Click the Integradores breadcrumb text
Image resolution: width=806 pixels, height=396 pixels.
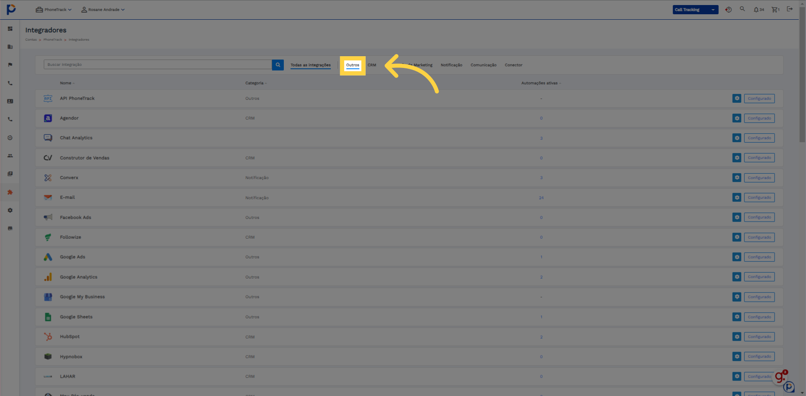(79, 40)
